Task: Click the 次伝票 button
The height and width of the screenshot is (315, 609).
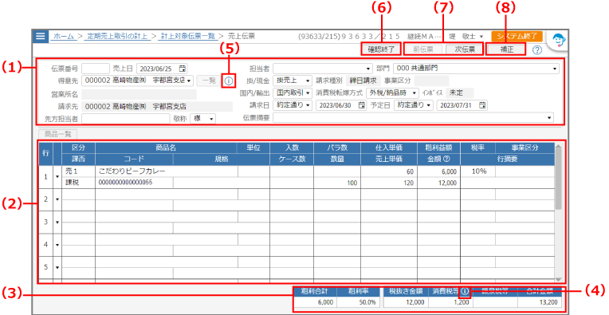Action: [x=465, y=49]
